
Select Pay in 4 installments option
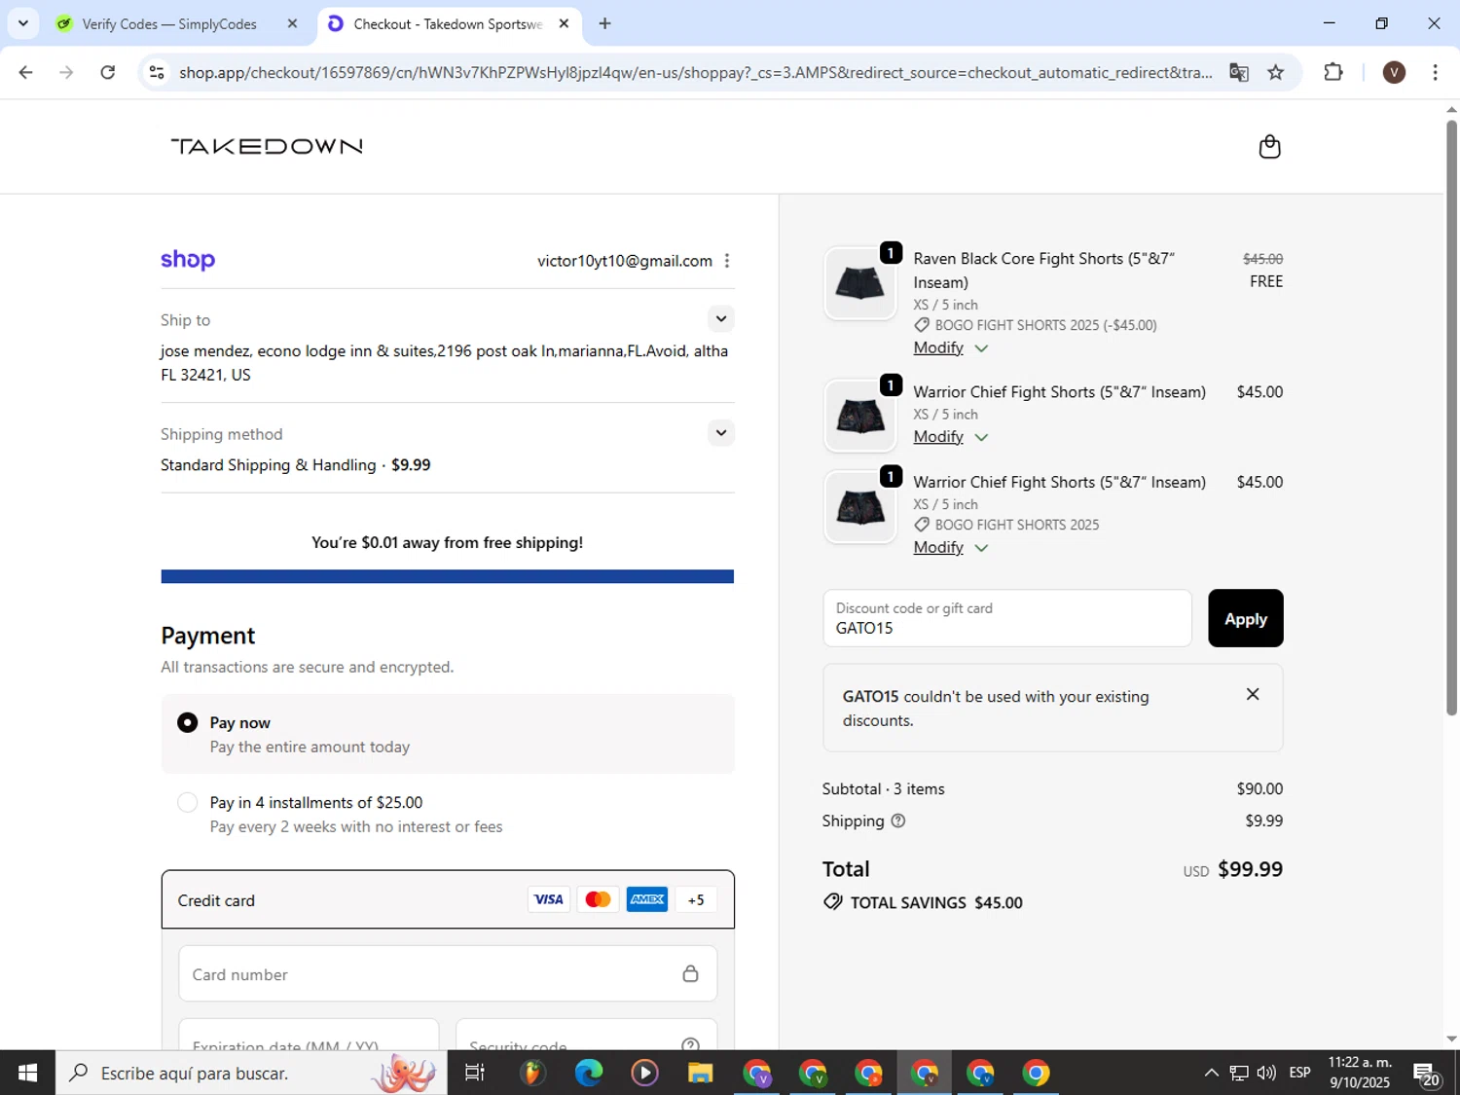pyautogui.click(x=188, y=802)
